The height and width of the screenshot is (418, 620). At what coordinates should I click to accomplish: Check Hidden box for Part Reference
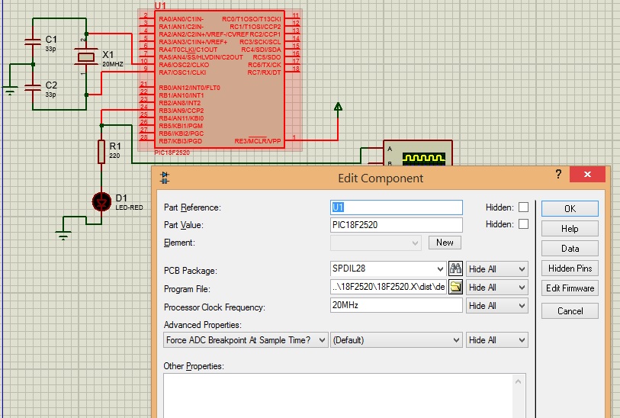click(x=523, y=207)
